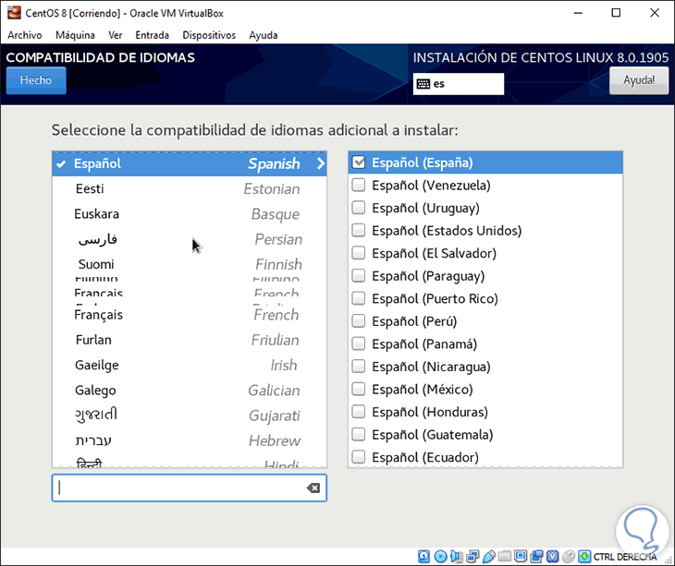Screen dimensions: 675x566
Task: Select the Español (Panamá) checkbox
Action: 358,343
